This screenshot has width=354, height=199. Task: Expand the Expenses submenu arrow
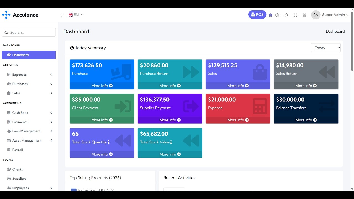pyautogui.click(x=51, y=75)
